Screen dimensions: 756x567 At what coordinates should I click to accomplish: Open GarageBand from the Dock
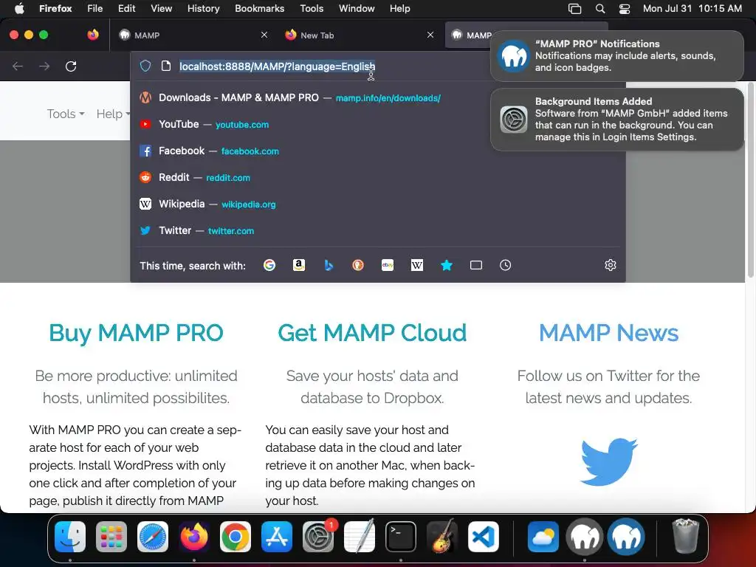pos(442,537)
